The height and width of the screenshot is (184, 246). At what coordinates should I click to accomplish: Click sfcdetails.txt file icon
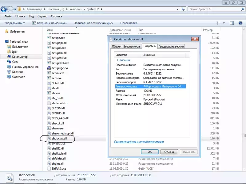pos(49,103)
